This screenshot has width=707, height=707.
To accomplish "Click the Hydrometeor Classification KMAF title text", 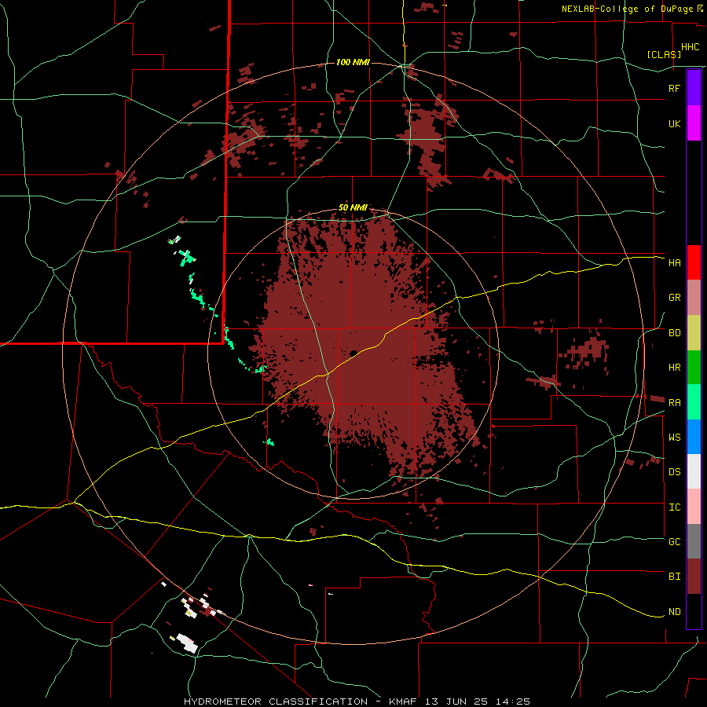I will (357, 702).
